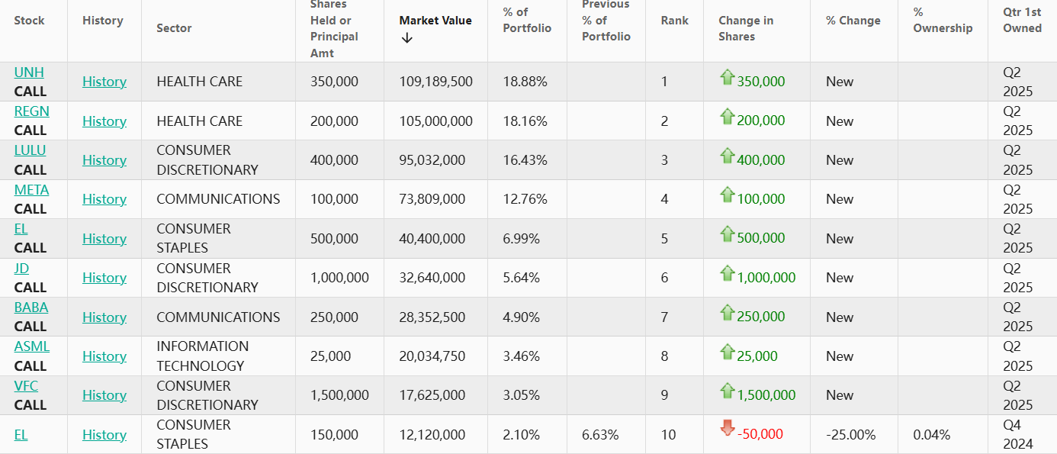Sort by Change in Shares header

(745, 28)
